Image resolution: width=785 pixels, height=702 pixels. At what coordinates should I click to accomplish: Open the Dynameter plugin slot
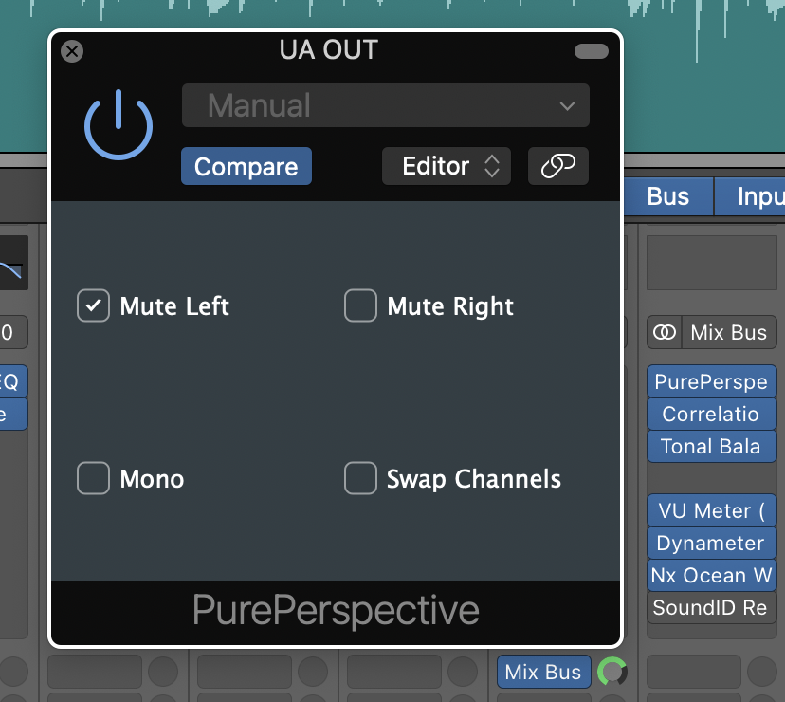(711, 543)
